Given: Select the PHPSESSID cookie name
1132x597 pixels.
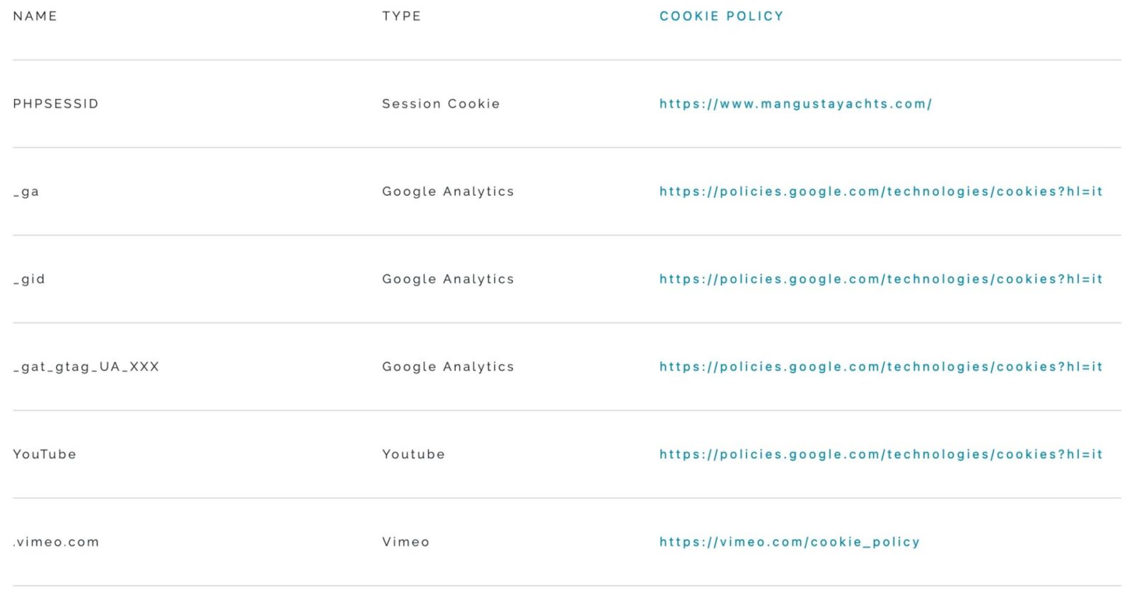Looking at the screenshot, I should coord(56,104).
